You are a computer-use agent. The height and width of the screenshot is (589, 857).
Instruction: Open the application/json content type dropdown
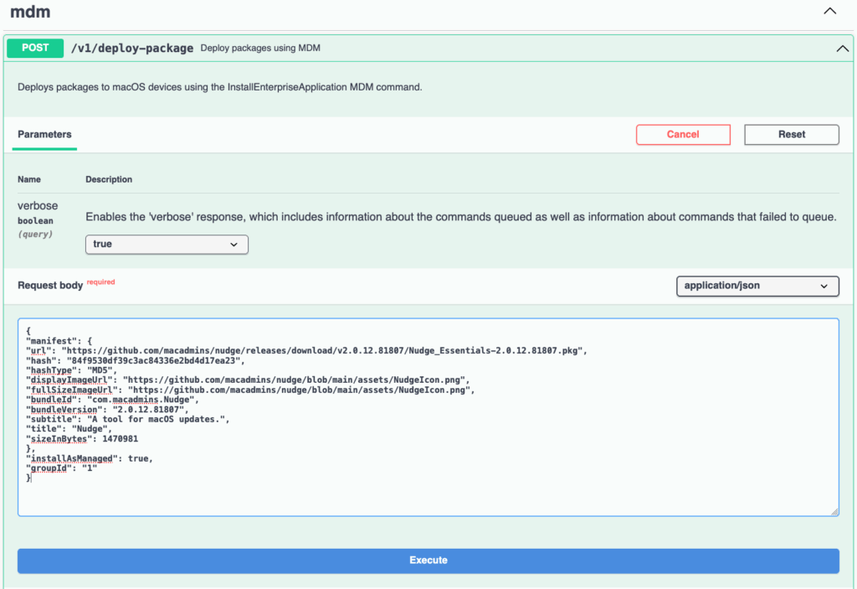pos(757,286)
